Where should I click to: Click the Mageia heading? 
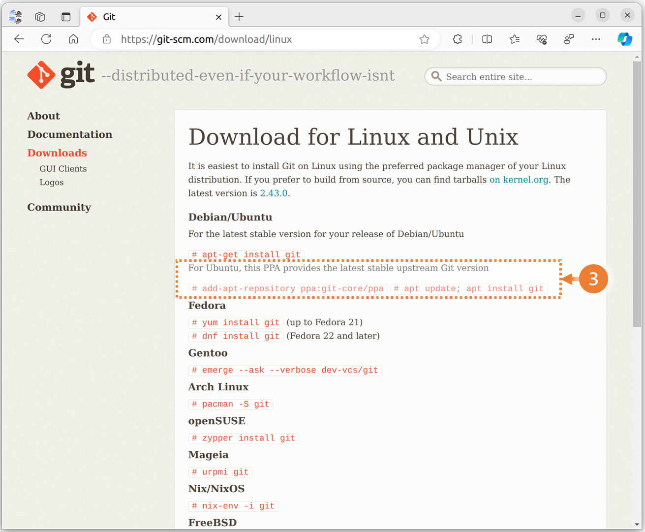(209, 455)
